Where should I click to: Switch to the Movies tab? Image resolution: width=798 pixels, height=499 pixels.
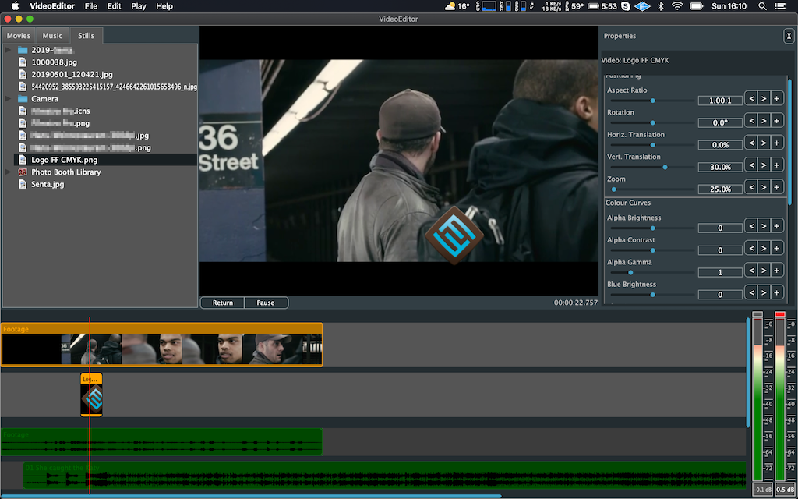tap(19, 36)
